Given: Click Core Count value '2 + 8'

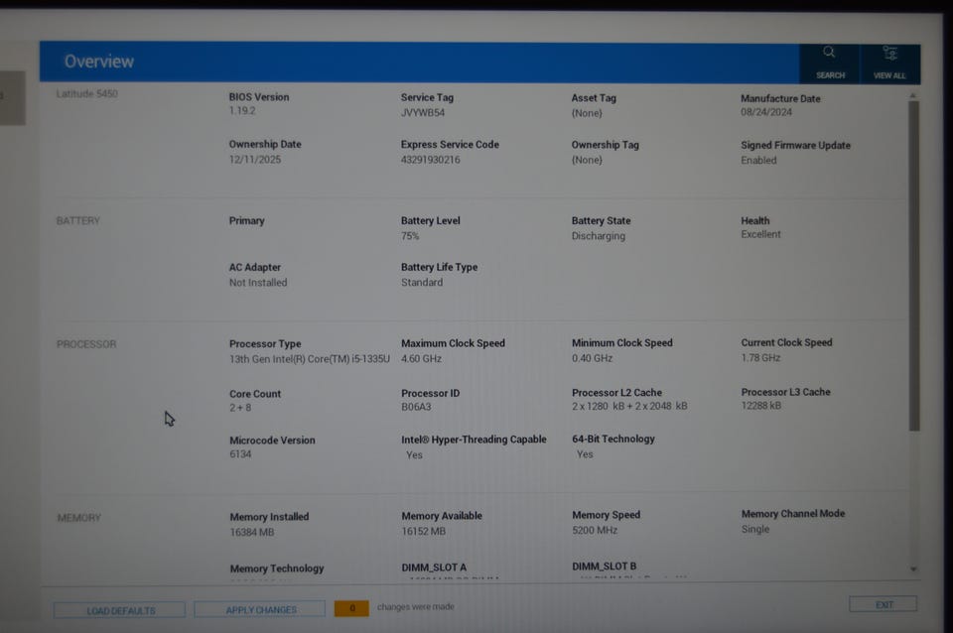Looking at the screenshot, I should point(240,408).
